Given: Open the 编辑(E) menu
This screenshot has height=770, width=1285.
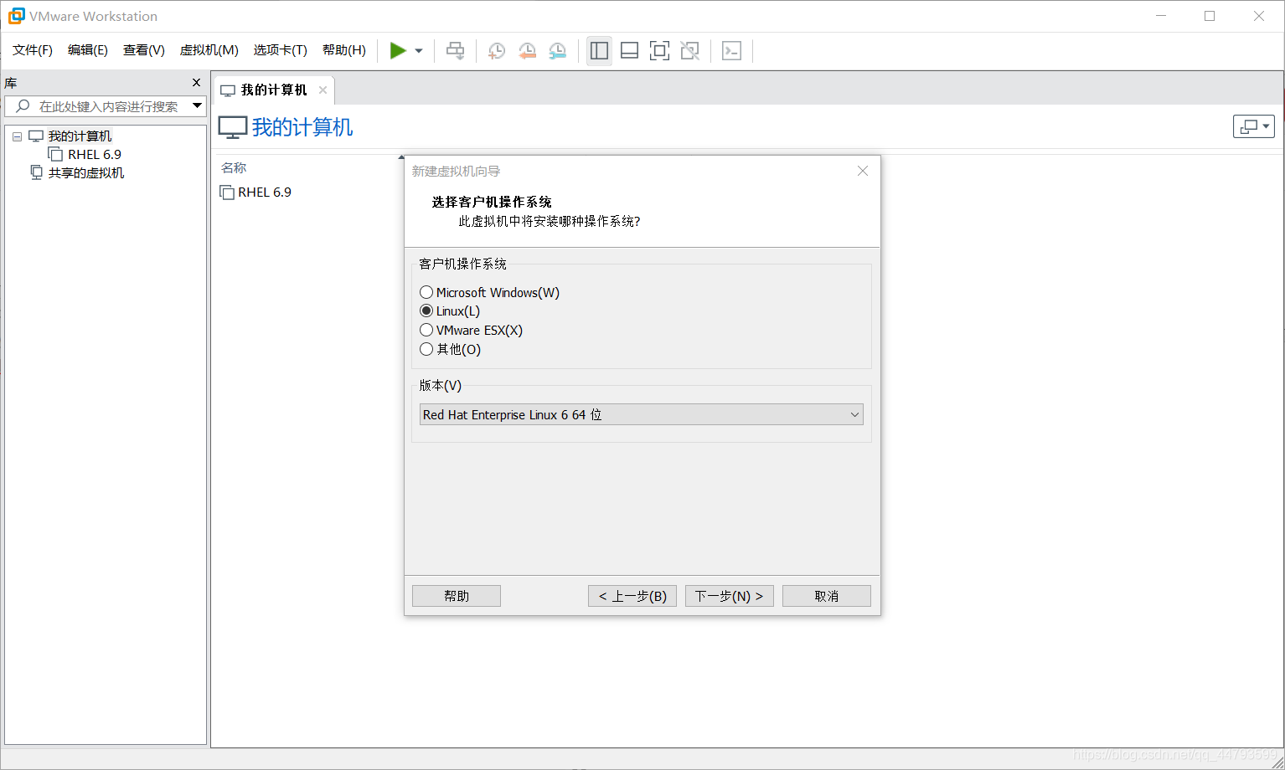Looking at the screenshot, I should tap(88, 50).
